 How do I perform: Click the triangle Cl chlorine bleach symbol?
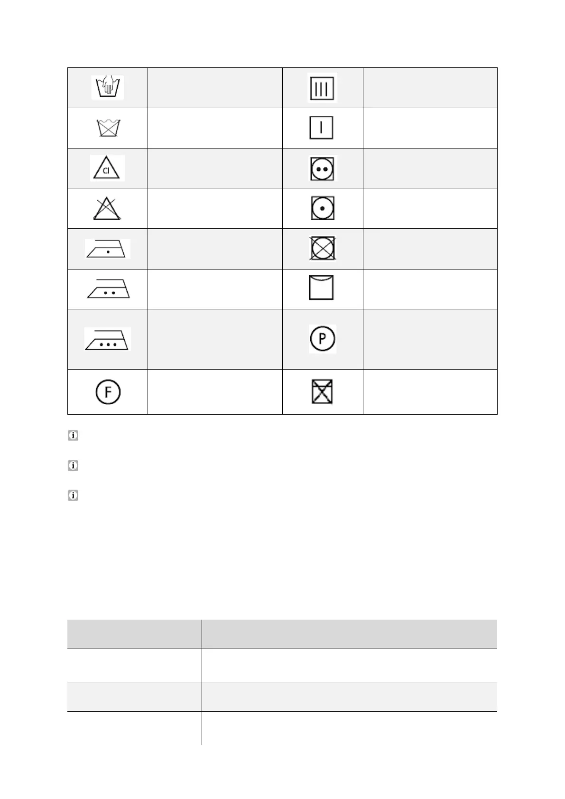click(107, 168)
